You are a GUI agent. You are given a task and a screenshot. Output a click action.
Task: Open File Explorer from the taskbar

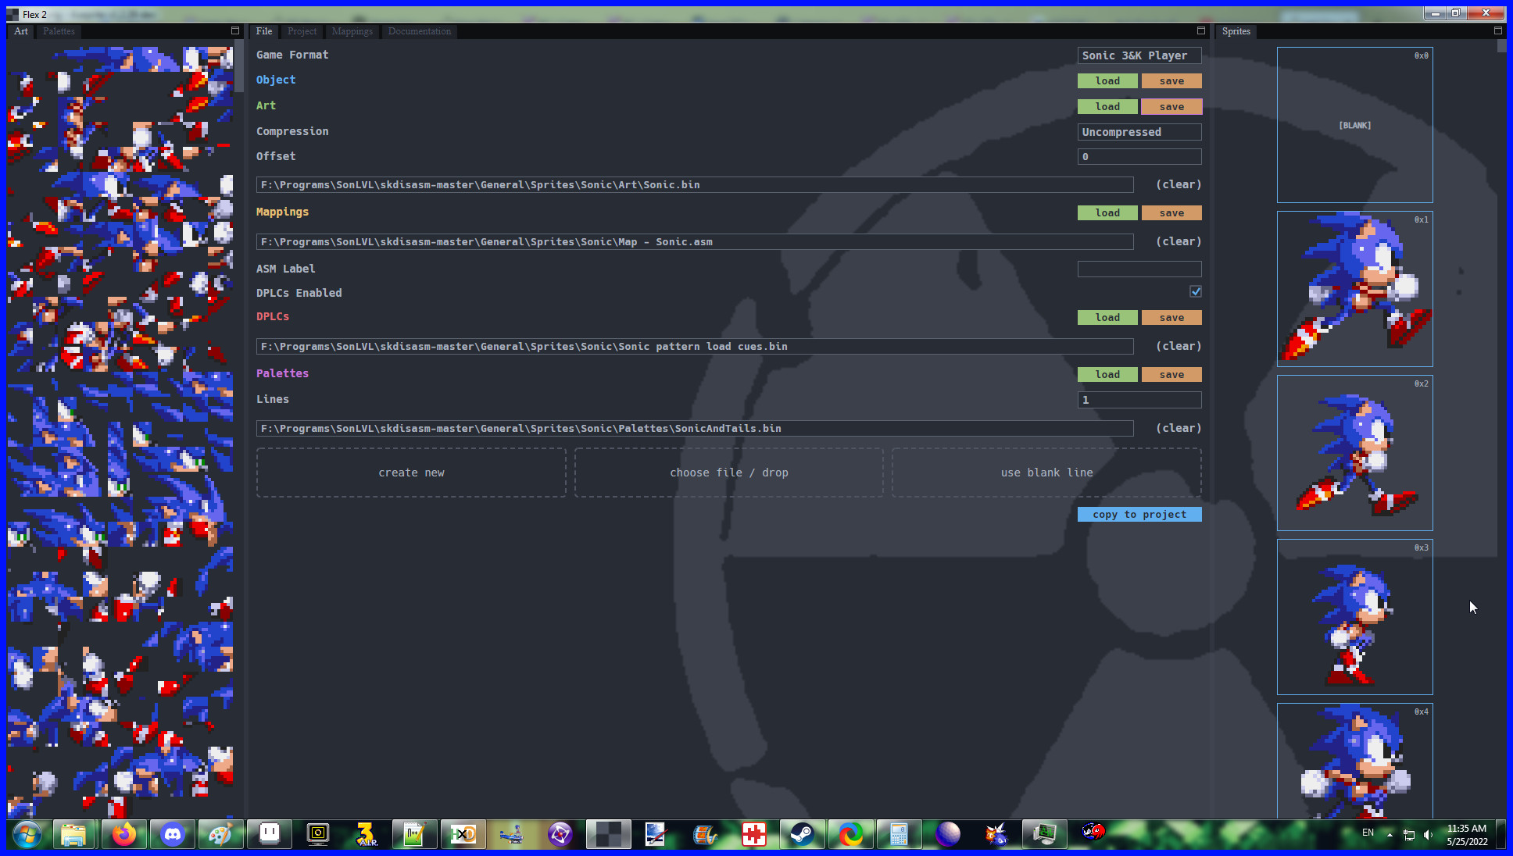(73, 834)
